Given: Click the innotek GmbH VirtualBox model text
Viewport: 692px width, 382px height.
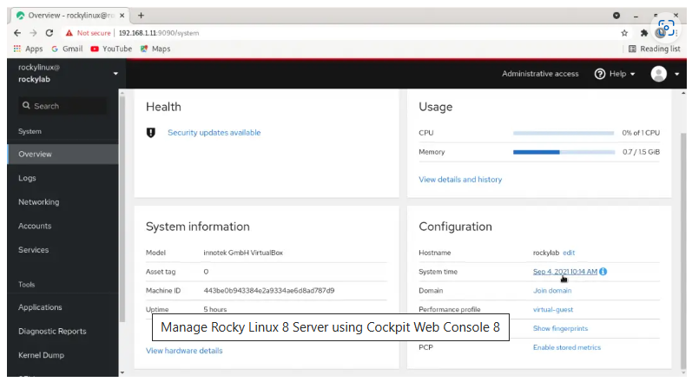Looking at the screenshot, I should pos(243,253).
